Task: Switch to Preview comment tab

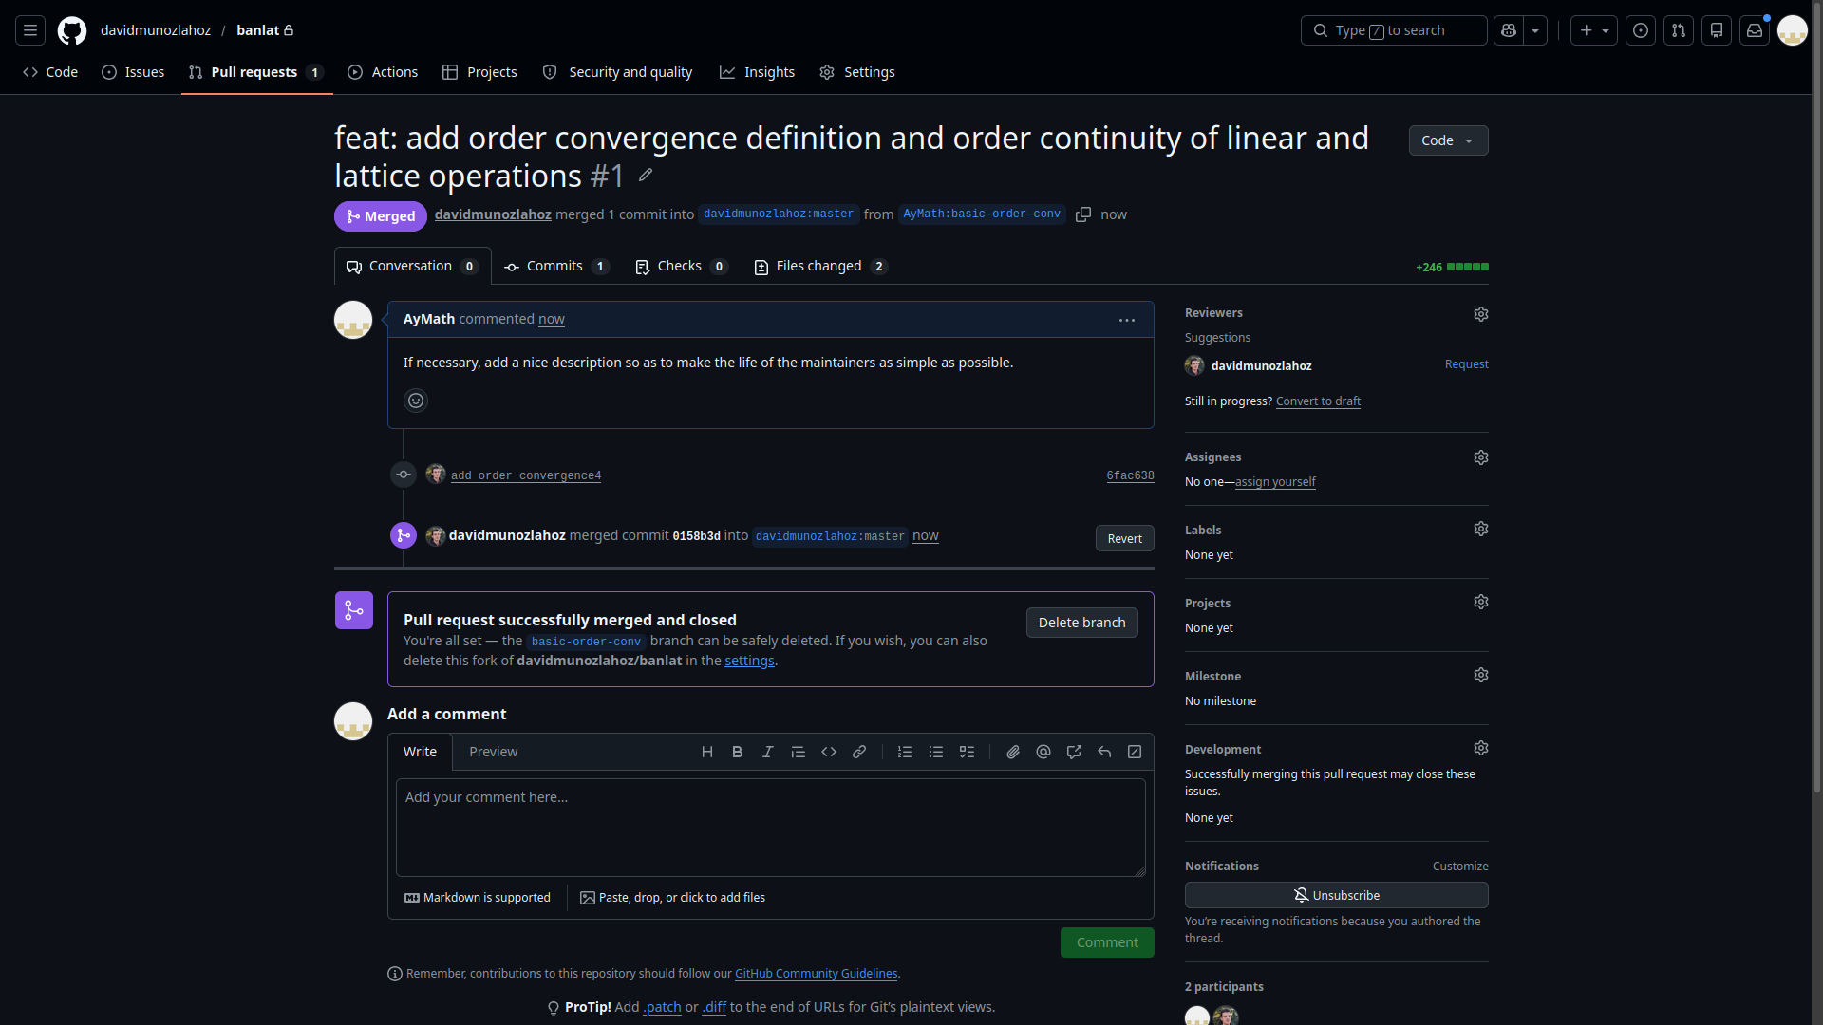Action: coord(494,752)
